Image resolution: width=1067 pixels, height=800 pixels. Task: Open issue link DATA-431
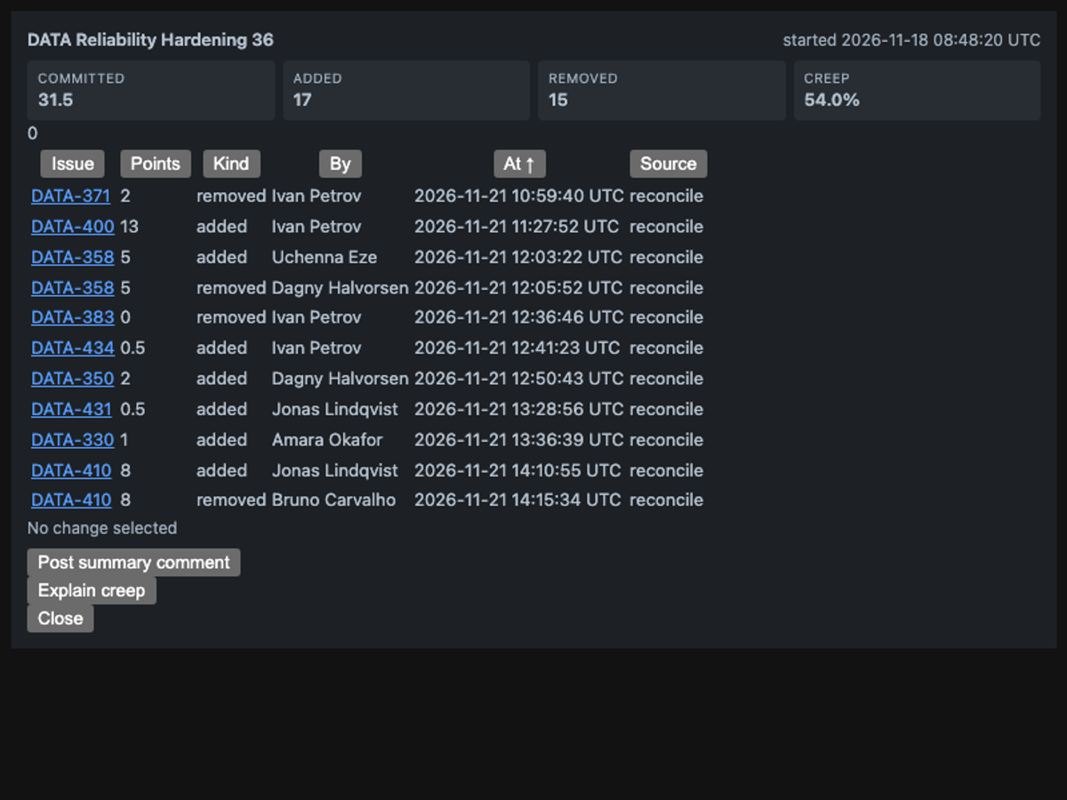(71, 409)
